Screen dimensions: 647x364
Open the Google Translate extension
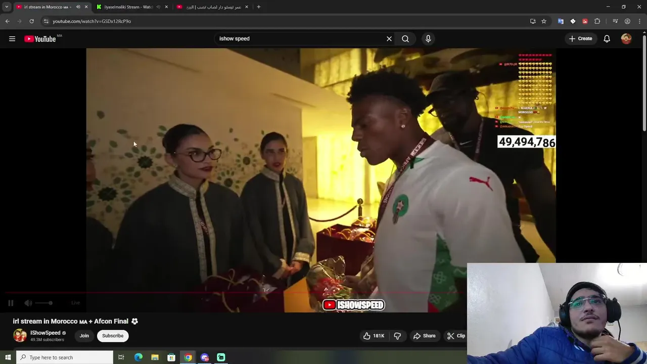[x=561, y=21]
